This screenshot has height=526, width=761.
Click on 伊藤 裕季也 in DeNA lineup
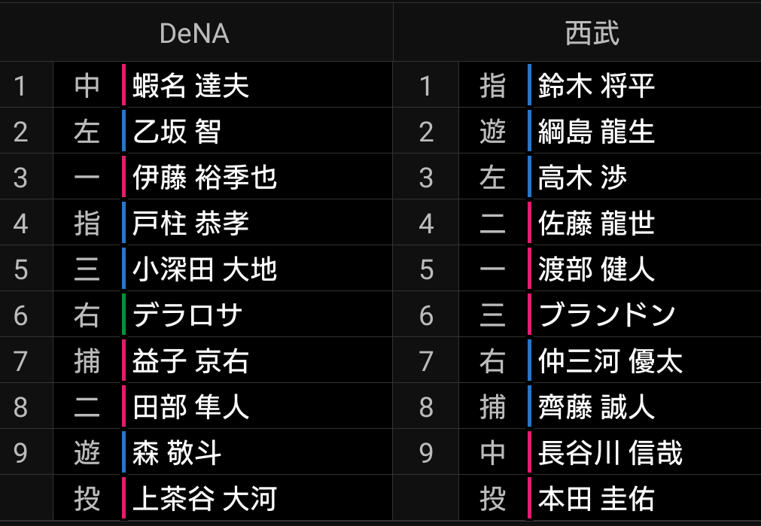(204, 177)
